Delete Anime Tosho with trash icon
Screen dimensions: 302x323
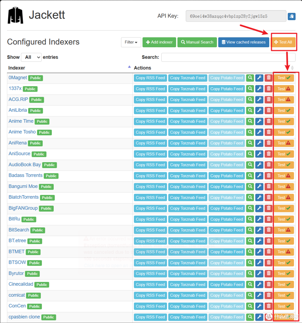(x=269, y=132)
